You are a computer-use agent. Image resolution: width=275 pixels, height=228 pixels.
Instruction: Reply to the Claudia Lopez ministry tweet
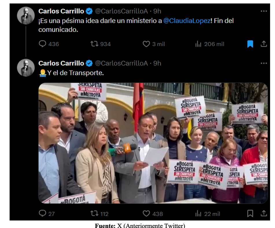(43, 44)
